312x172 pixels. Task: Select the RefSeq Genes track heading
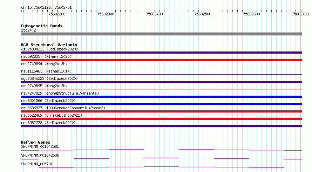point(35,142)
